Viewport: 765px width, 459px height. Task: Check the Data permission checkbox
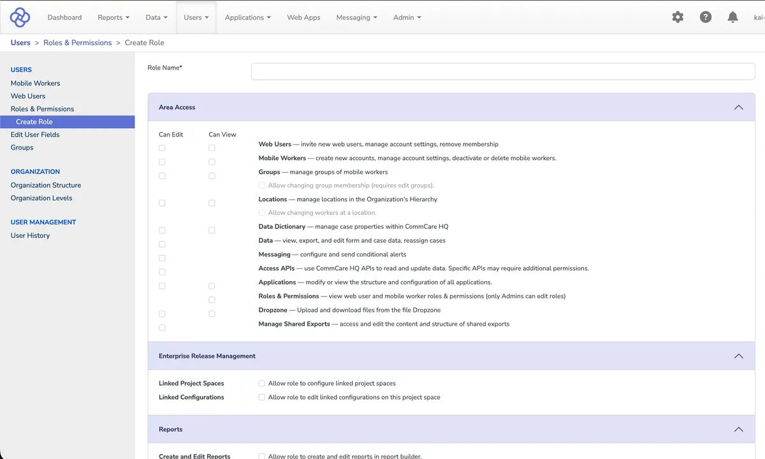(x=162, y=244)
